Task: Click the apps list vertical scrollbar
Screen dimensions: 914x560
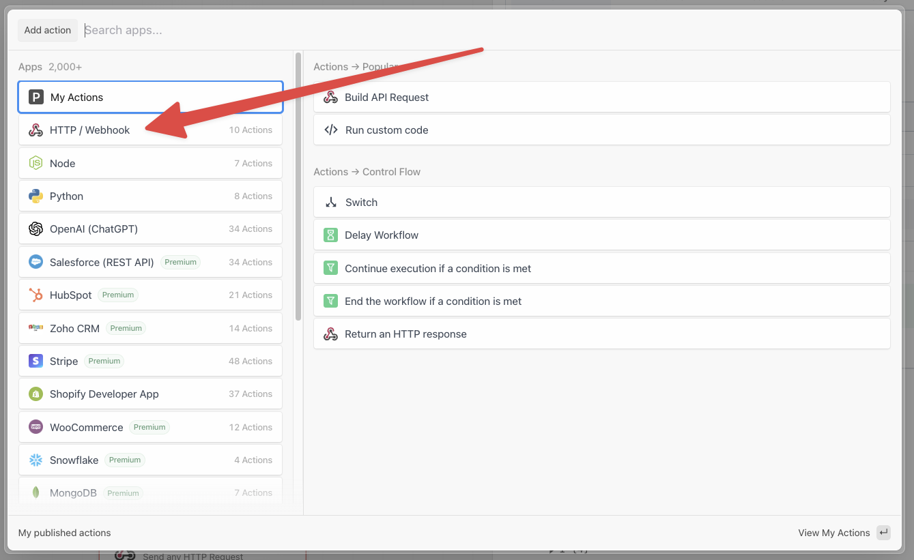Action: tap(298, 186)
